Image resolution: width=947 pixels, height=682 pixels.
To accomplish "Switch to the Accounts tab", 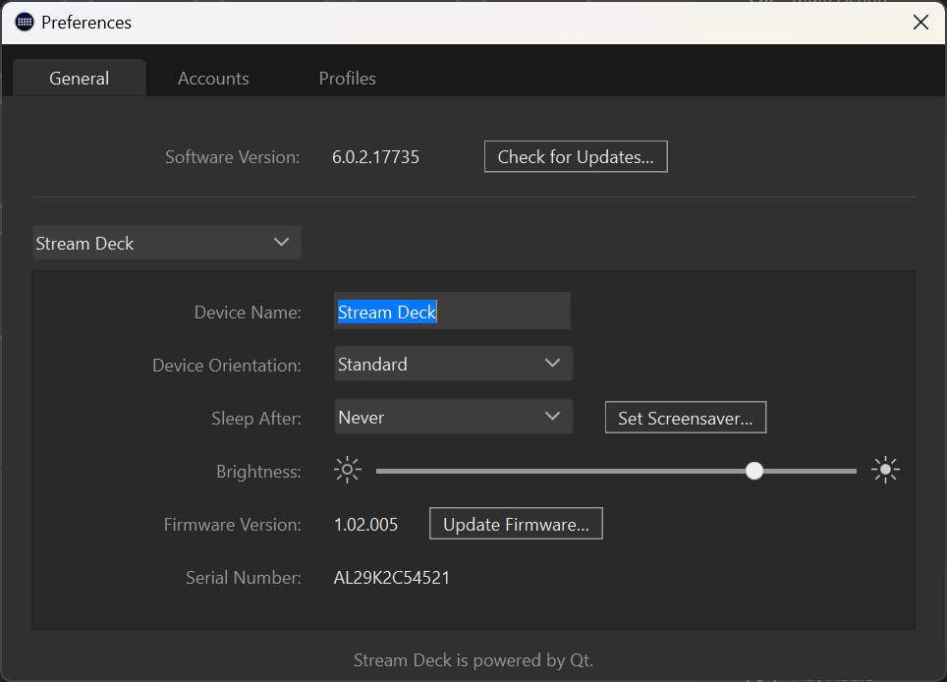I will (213, 78).
